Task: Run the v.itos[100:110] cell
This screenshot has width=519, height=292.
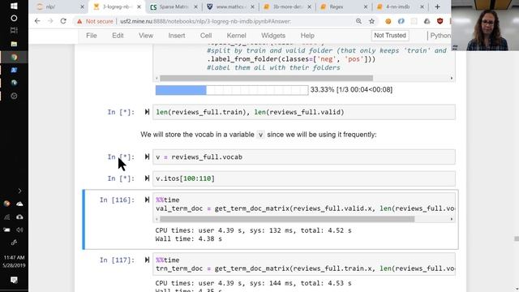Action: point(147,178)
